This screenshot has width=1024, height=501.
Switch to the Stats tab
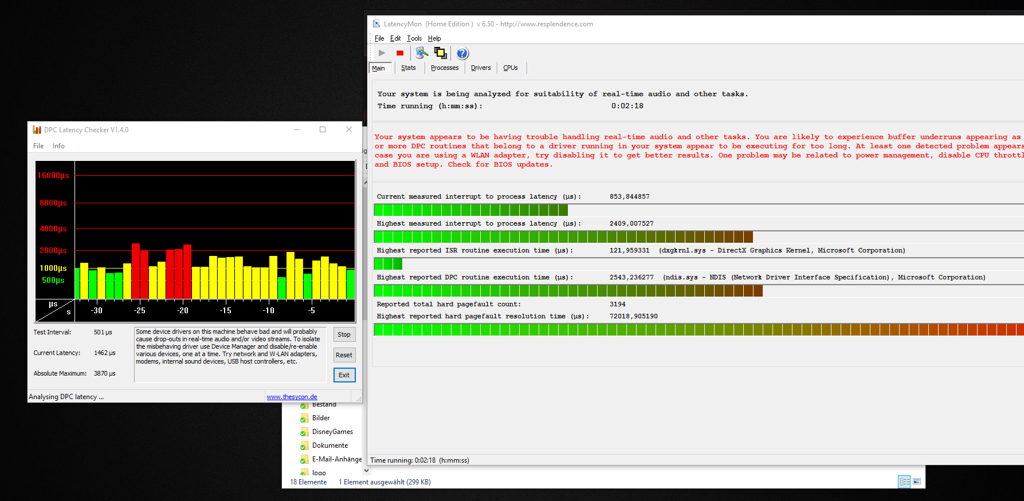point(409,68)
